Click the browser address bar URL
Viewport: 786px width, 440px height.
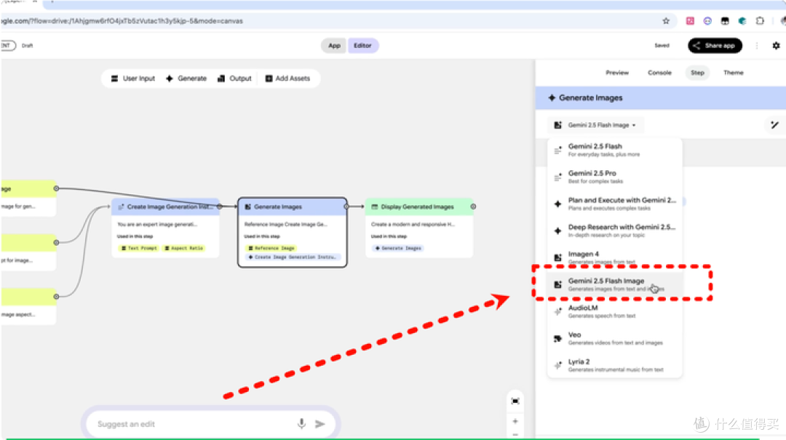[122, 21]
